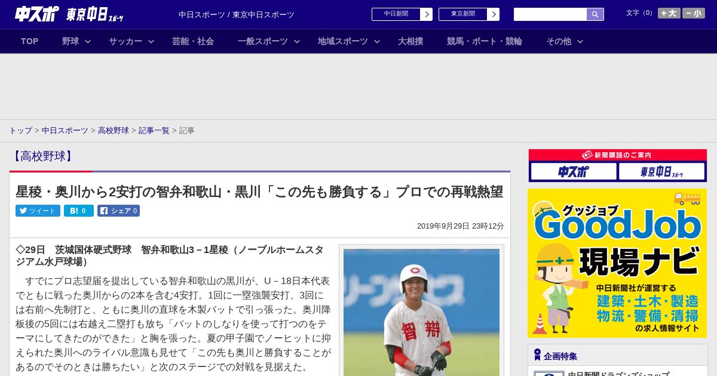The image size is (717, 376).
Task: Click the Facebook シェア button
Action: 118,211
